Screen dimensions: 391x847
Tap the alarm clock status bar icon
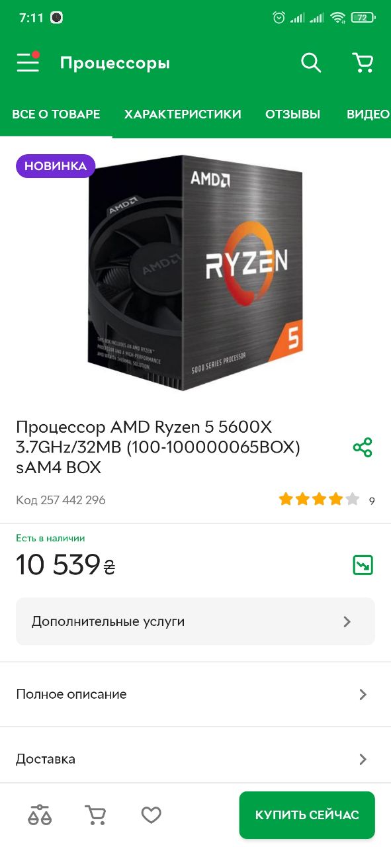pyautogui.click(x=279, y=18)
